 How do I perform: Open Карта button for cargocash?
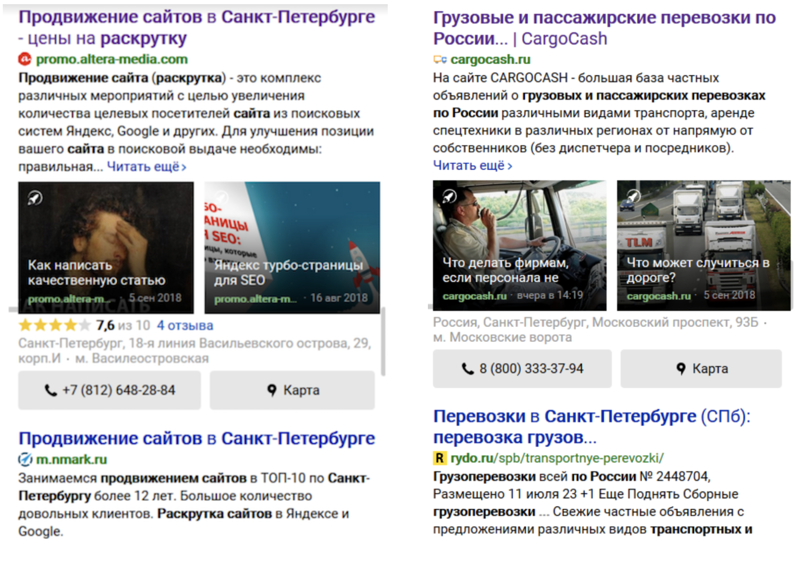[x=701, y=369]
